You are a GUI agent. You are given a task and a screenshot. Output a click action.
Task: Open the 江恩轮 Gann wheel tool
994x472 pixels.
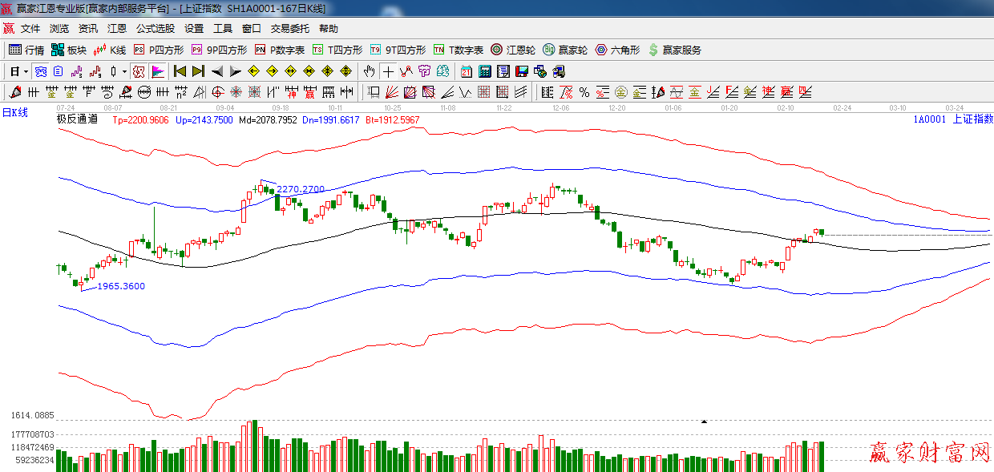513,50
